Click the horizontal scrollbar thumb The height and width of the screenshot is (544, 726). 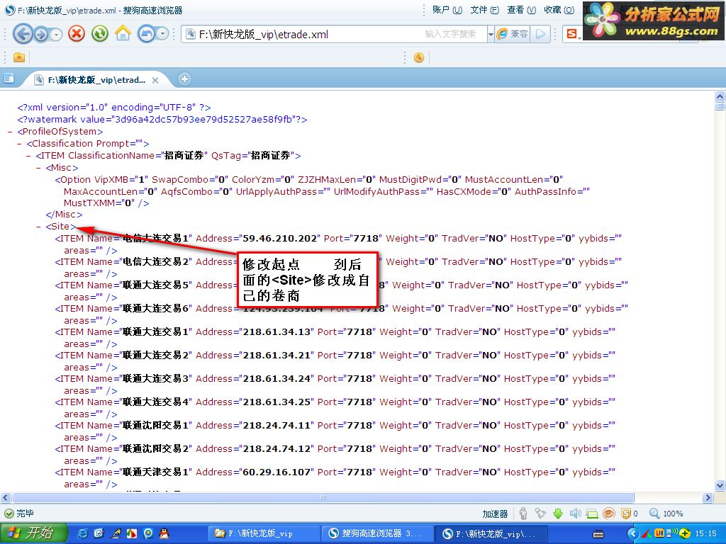click(x=323, y=498)
